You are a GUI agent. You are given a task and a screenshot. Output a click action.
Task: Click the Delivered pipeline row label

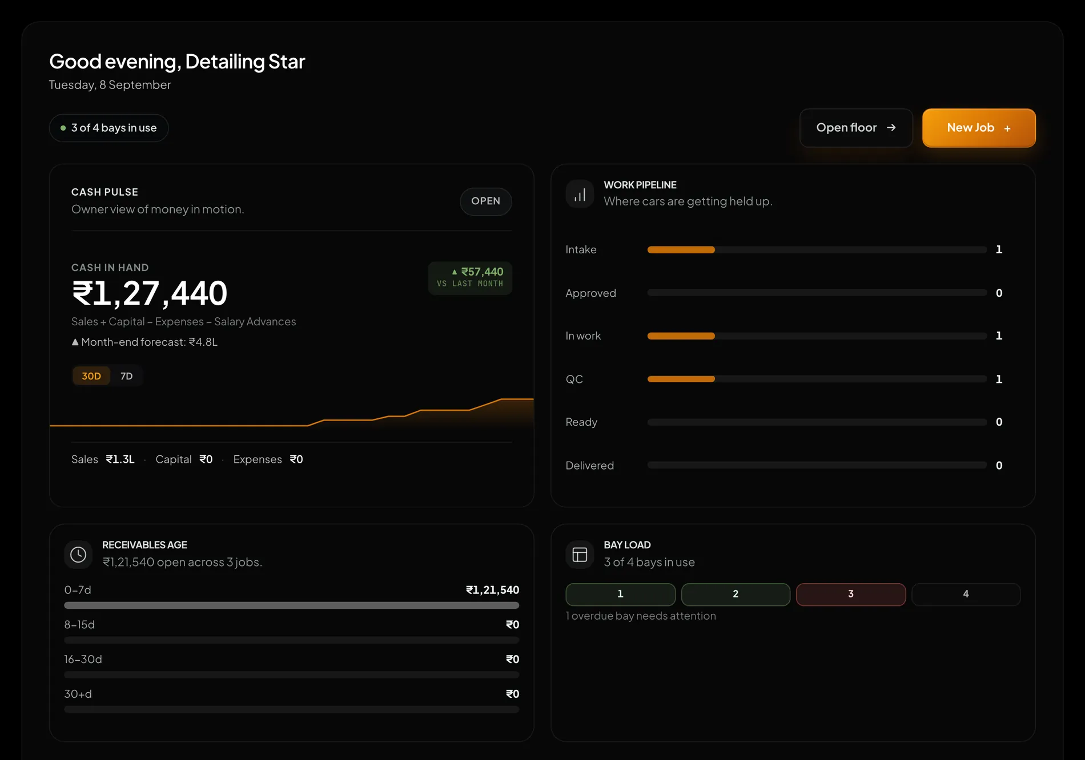coord(589,466)
